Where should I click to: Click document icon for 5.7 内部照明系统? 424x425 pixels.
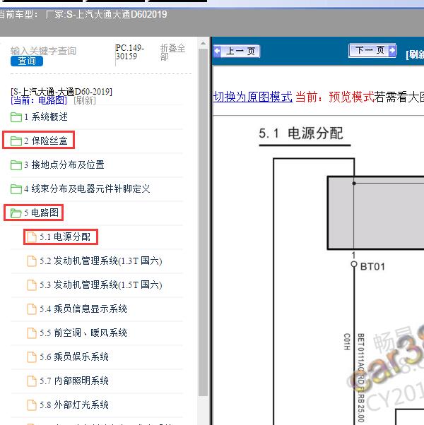pos(32,381)
